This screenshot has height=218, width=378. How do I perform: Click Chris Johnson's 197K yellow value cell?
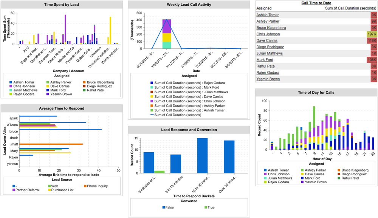point(372,34)
